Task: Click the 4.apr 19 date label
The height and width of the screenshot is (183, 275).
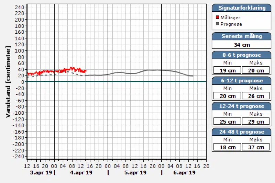Action: (x=81, y=173)
